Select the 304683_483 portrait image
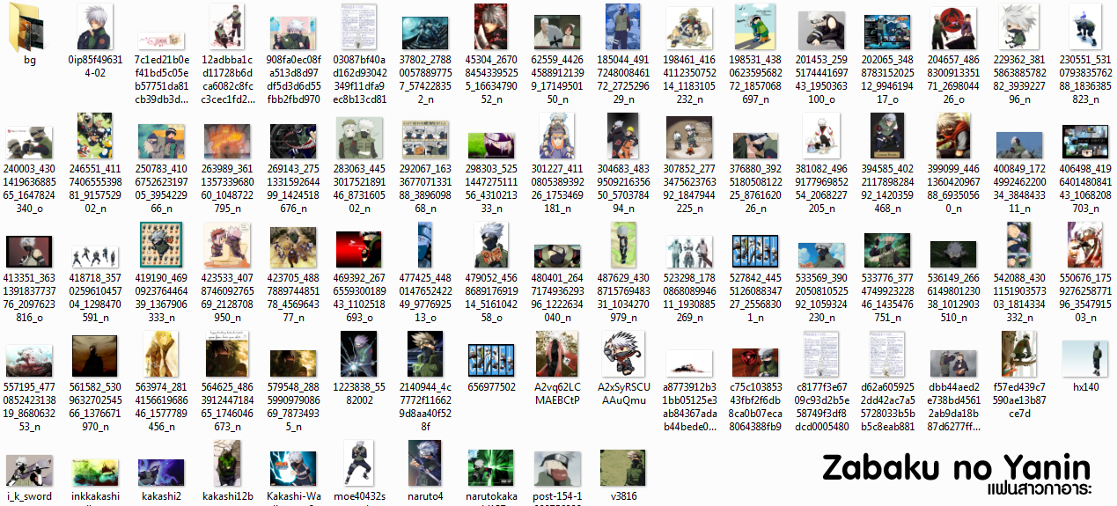 point(623,136)
